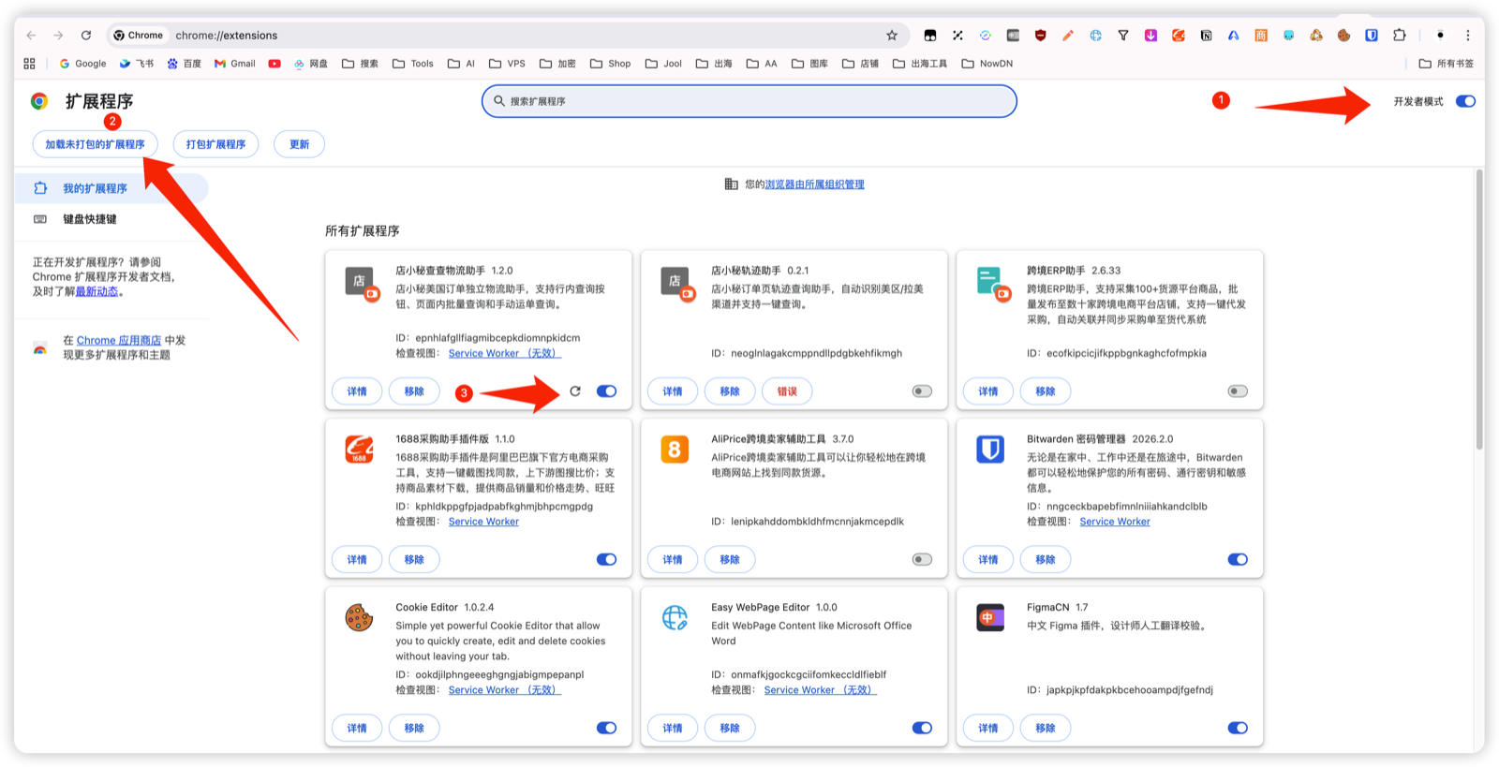Open the 百度 bookmark
Screen dimensions: 1499x767
185,64
